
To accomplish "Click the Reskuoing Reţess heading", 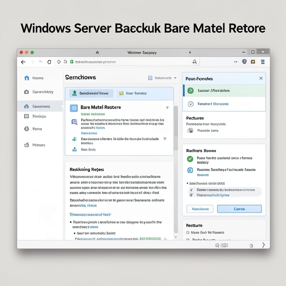I will (87, 170).
